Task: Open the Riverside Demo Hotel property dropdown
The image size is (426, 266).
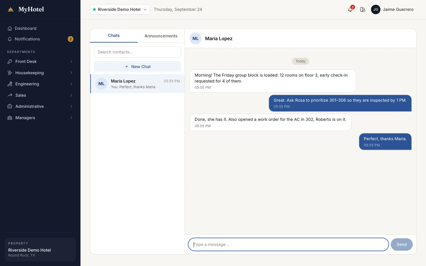Action: (120, 9)
